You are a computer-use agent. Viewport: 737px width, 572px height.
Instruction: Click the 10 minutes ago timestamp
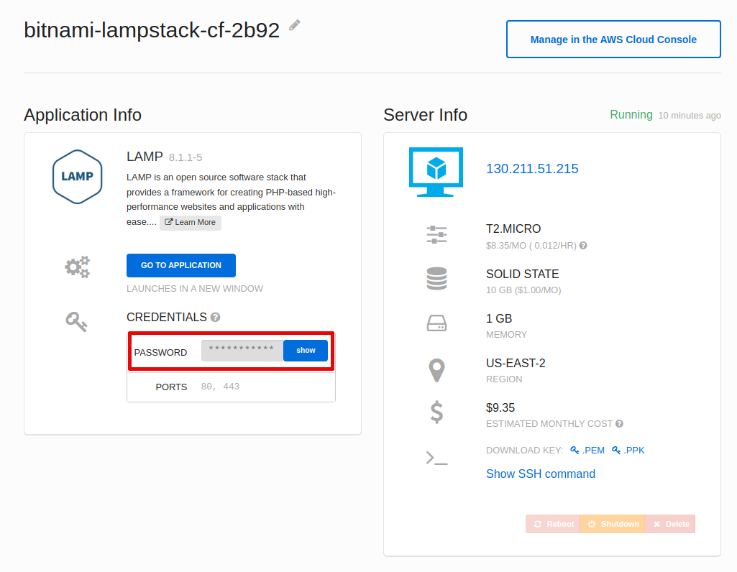tap(690, 116)
